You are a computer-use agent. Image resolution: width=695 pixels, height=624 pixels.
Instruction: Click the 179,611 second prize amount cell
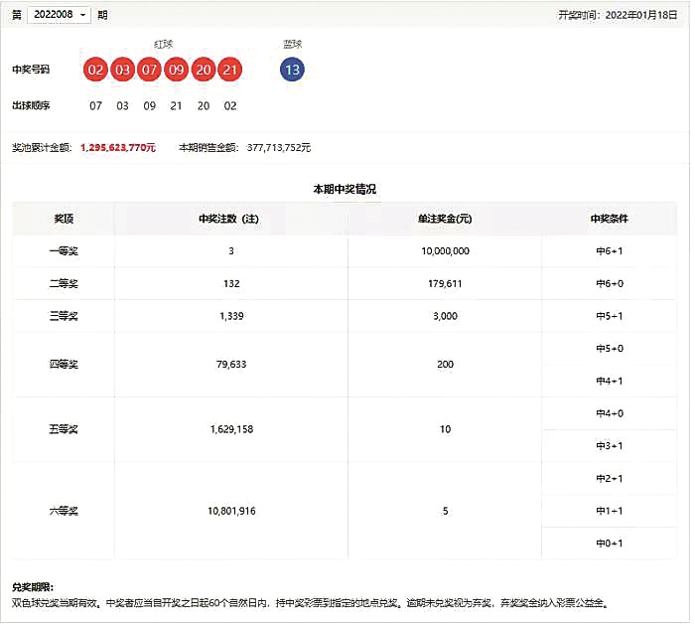click(x=445, y=284)
